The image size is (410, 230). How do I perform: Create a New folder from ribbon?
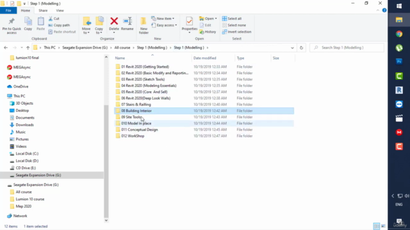click(x=143, y=26)
